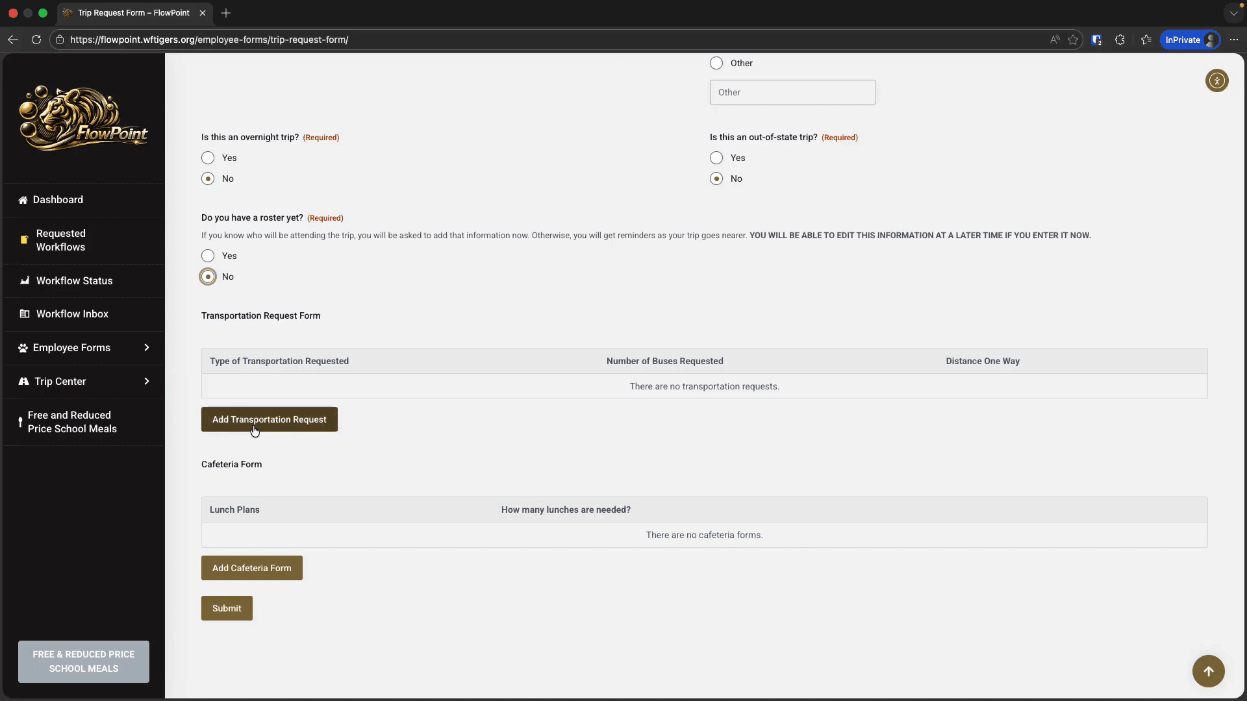The width and height of the screenshot is (1247, 701).
Task: Open favorites list icon in toolbar
Action: (1146, 40)
